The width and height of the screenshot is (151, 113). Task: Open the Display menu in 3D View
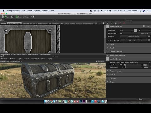tap(50, 59)
